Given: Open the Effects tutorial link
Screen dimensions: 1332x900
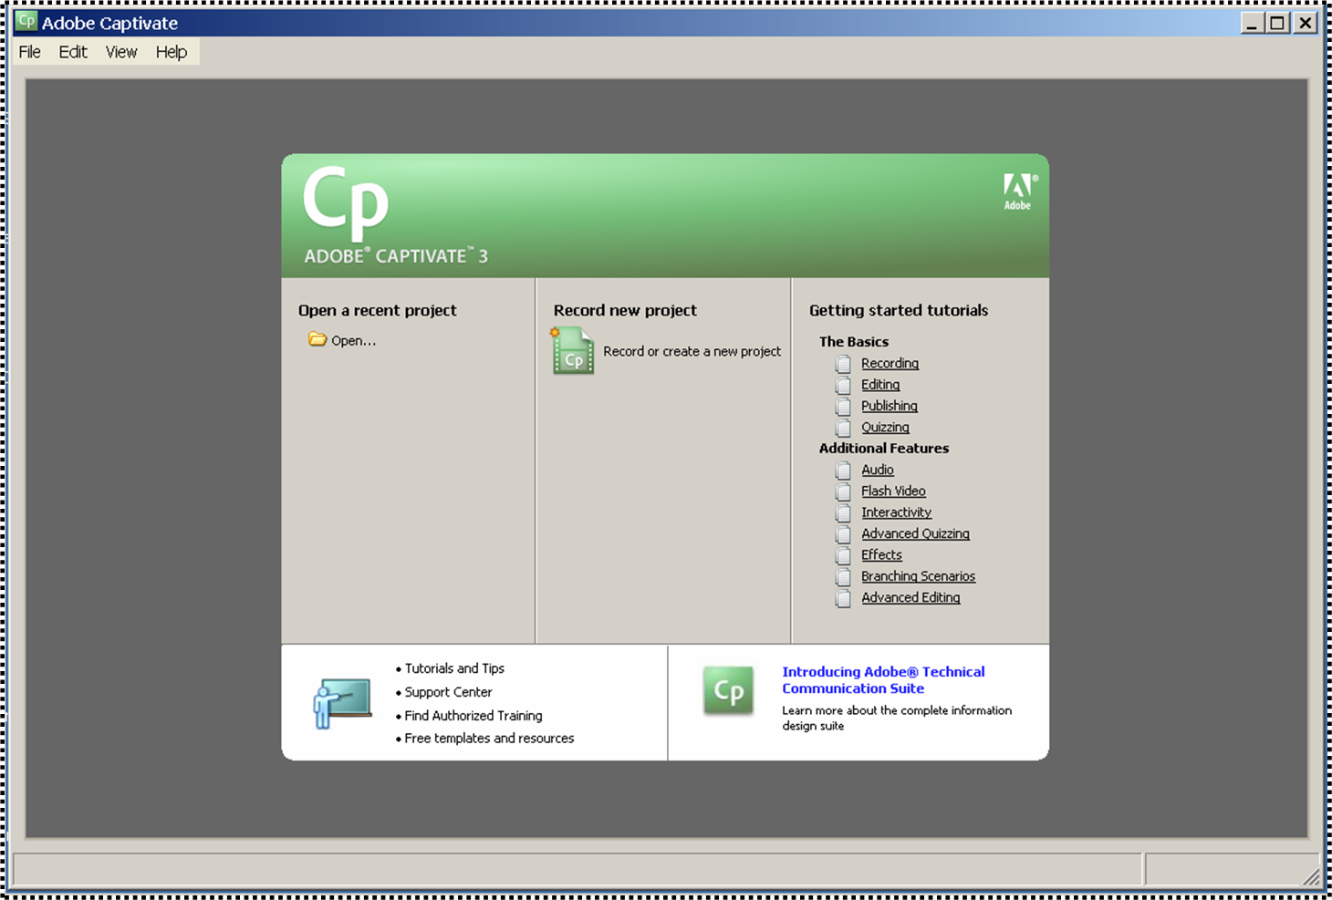Looking at the screenshot, I should [881, 554].
